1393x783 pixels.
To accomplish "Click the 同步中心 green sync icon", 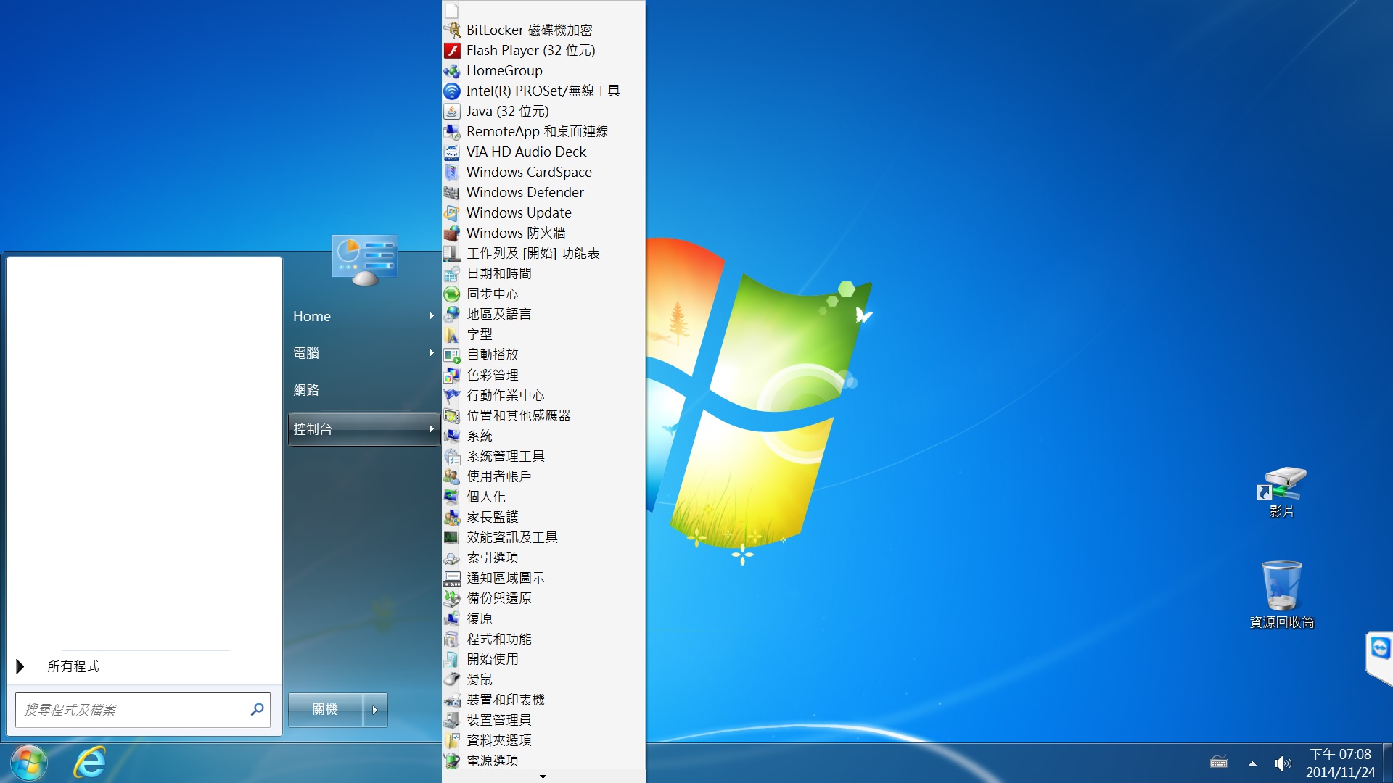I will pos(452,294).
